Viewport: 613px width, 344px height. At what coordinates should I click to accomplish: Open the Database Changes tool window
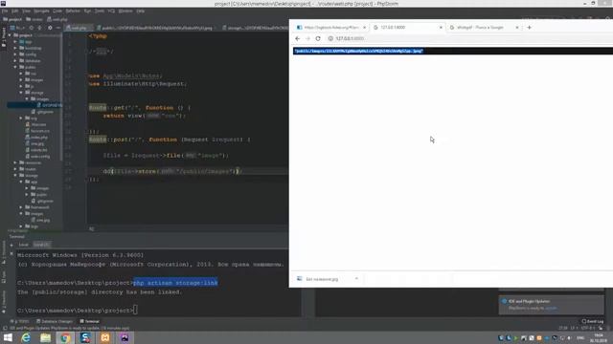tap(55, 321)
